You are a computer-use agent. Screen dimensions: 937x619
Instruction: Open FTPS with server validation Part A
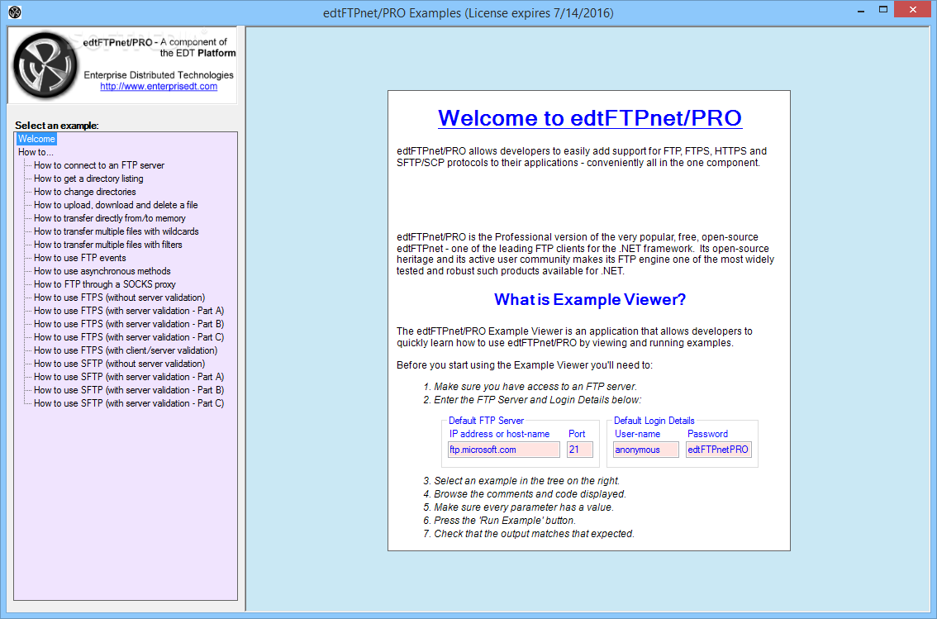click(x=129, y=311)
